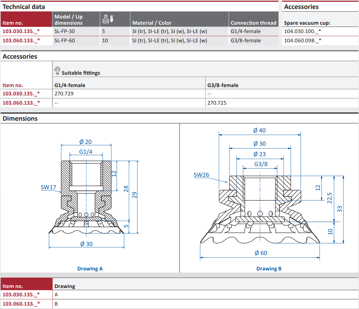This screenshot has height=309, width=359.
Task: Click drawing value A for 103.030.135._*
Action: point(56,294)
